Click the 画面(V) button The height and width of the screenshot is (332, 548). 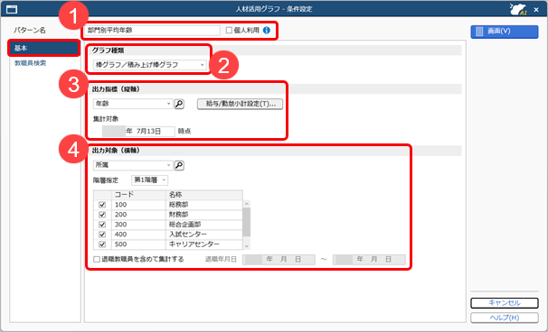click(505, 32)
